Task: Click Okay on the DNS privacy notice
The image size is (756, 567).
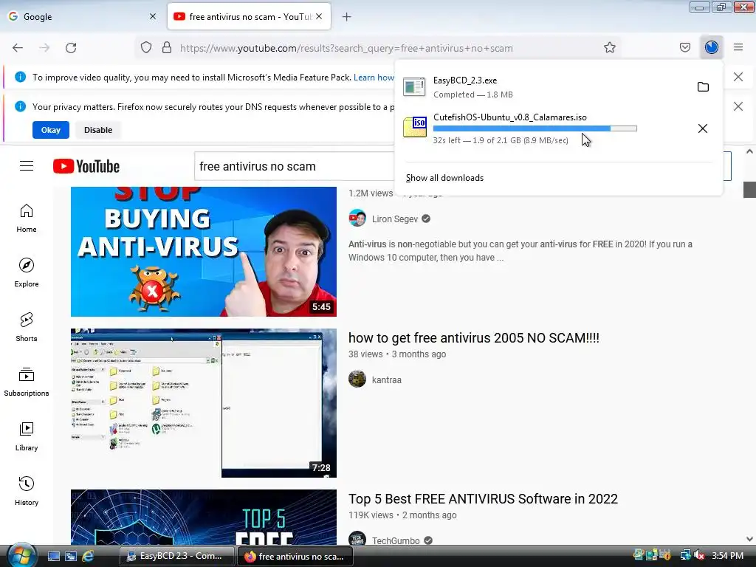Action: (51, 130)
